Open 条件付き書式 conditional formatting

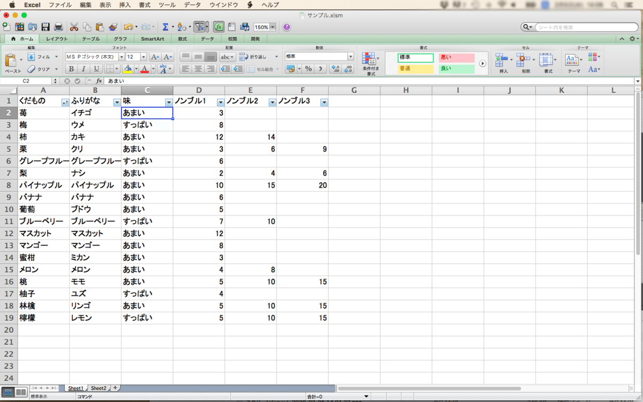[371, 64]
